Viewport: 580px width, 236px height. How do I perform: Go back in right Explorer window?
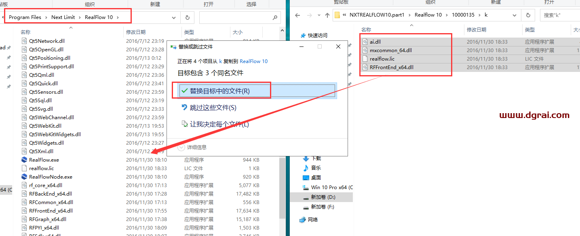297,15
